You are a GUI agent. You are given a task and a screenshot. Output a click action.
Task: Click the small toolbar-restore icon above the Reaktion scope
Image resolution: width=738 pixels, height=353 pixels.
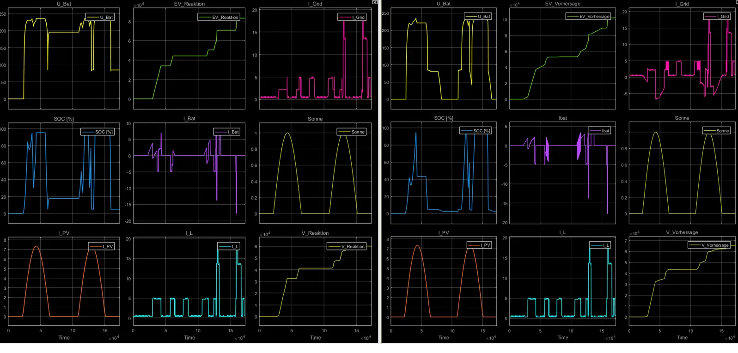tap(375, 2)
